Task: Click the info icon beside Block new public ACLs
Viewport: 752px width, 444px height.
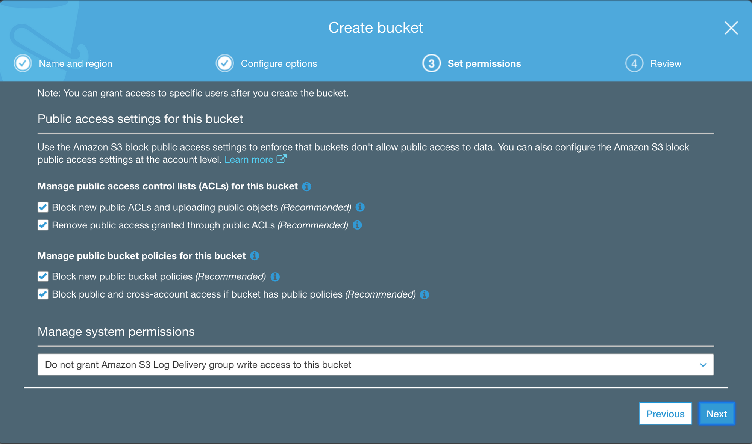Action: point(360,207)
